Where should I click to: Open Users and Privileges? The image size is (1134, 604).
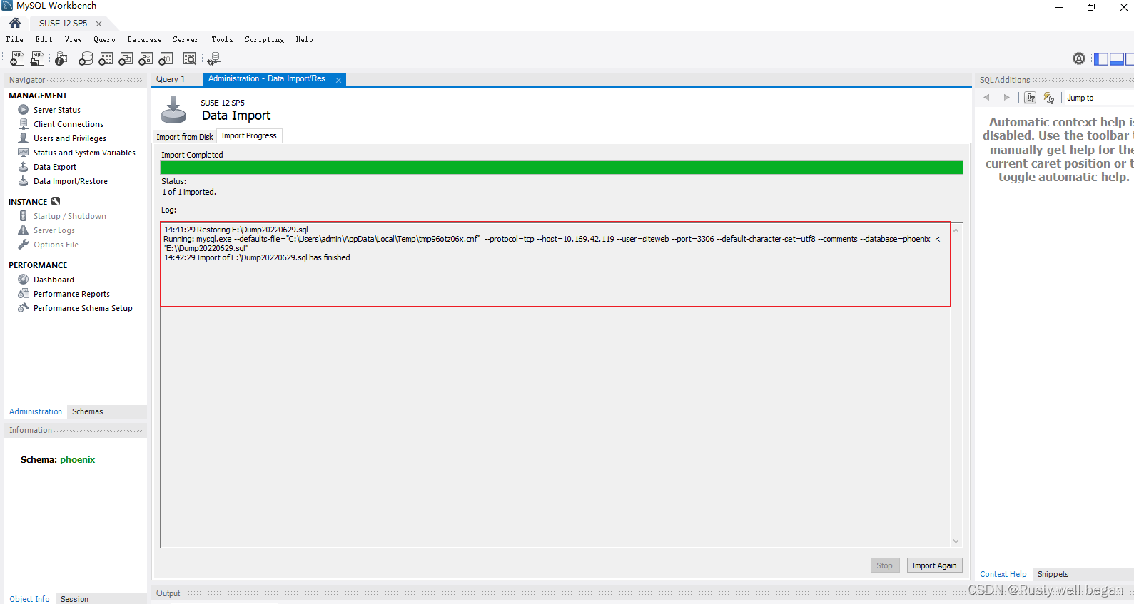70,138
